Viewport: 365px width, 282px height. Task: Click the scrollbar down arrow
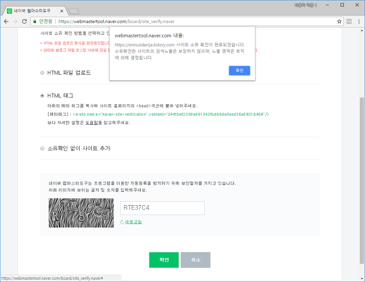pyautogui.click(x=362, y=278)
